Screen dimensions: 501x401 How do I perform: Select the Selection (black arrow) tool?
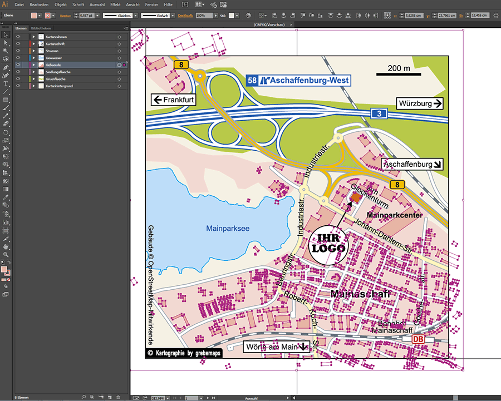pos(6,35)
